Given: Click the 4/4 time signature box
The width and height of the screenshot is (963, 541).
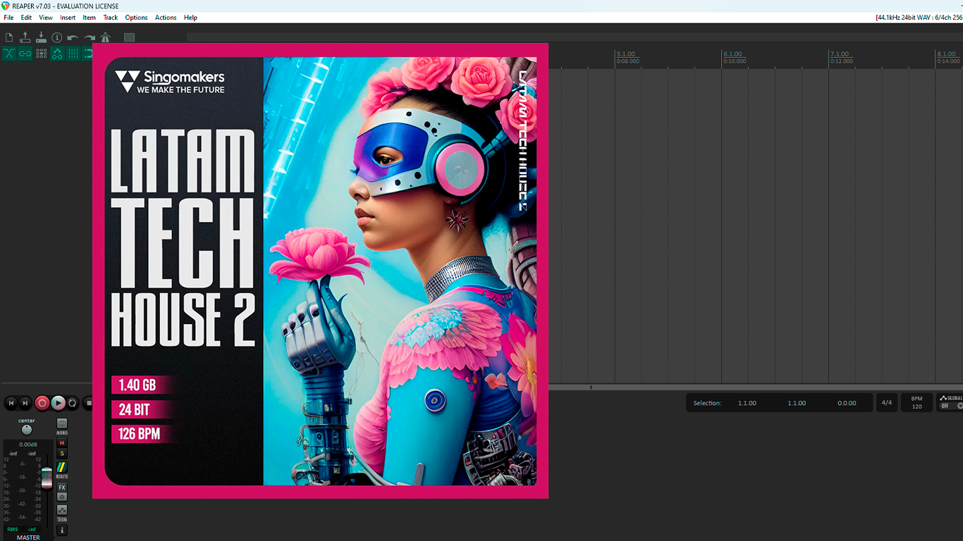Looking at the screenshot, I should coord(887,403).
